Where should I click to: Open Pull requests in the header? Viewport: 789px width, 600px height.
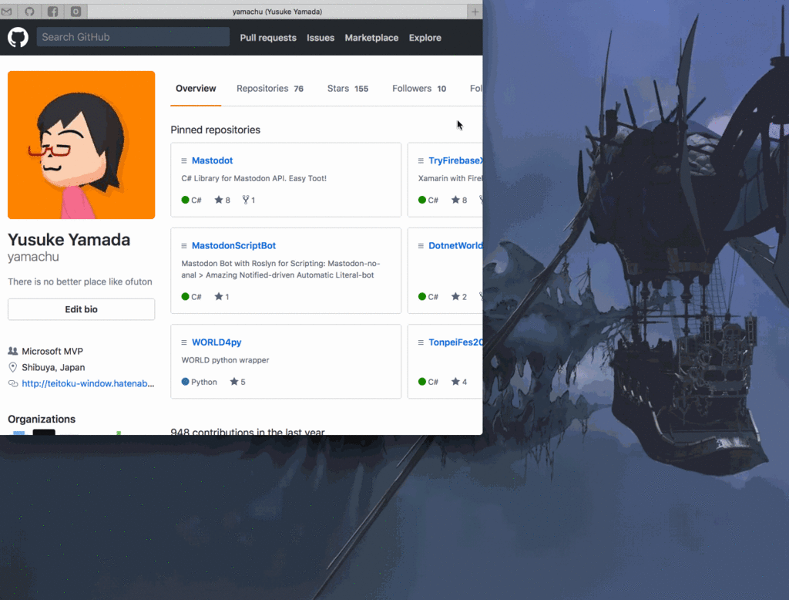[x=268, y=38]
